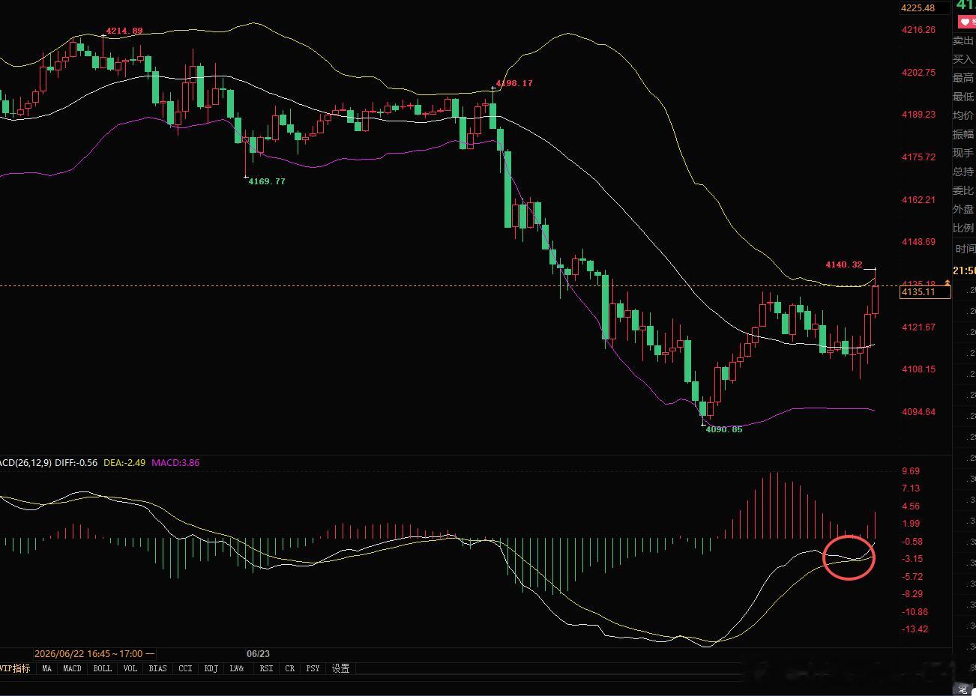Click the 4090.85 low price label
This screenshot has height=696, width=976.
tap(724, 429)
